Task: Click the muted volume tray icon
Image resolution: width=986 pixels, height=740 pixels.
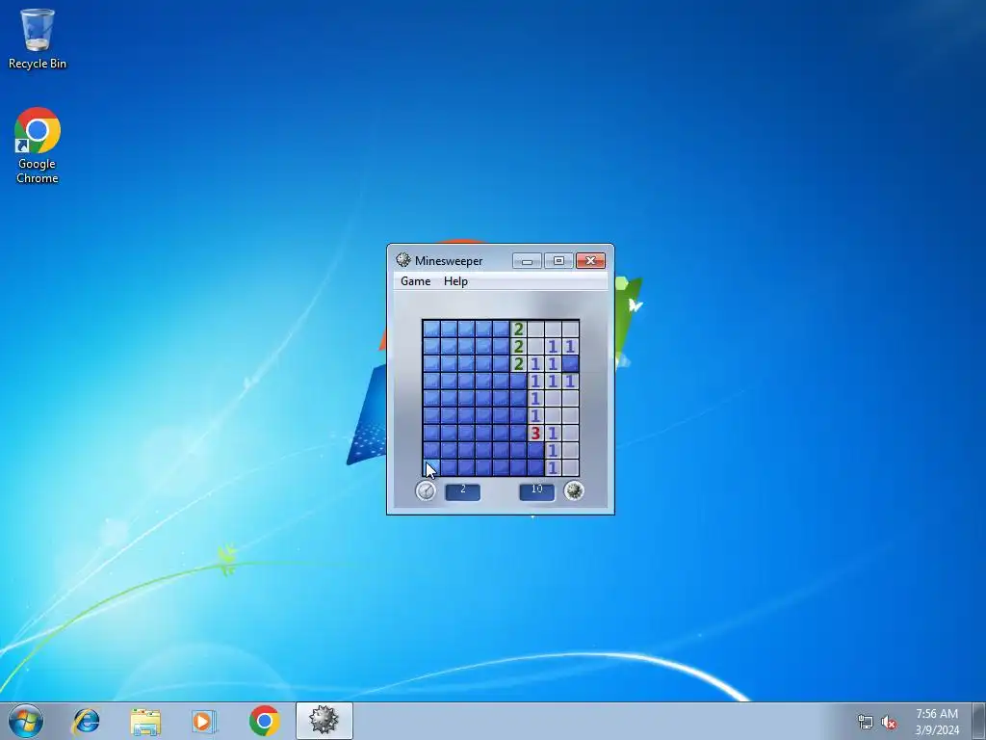Action: [x=888, y=722]
